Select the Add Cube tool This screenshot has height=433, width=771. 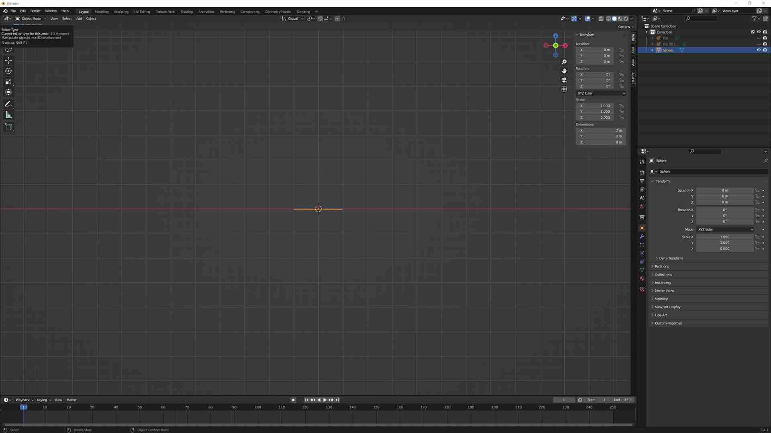(x=8, y=127)
